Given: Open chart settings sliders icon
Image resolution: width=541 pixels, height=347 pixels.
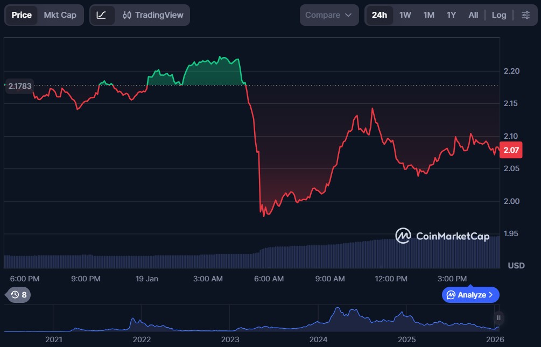Looking at the screenshot, I should 525,15.
